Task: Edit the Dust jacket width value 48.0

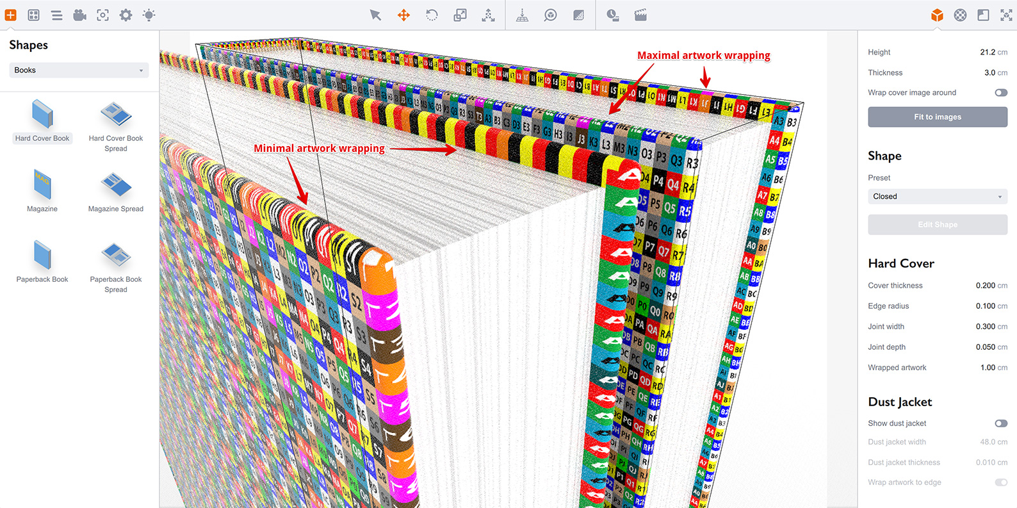Action: (988, 442)
